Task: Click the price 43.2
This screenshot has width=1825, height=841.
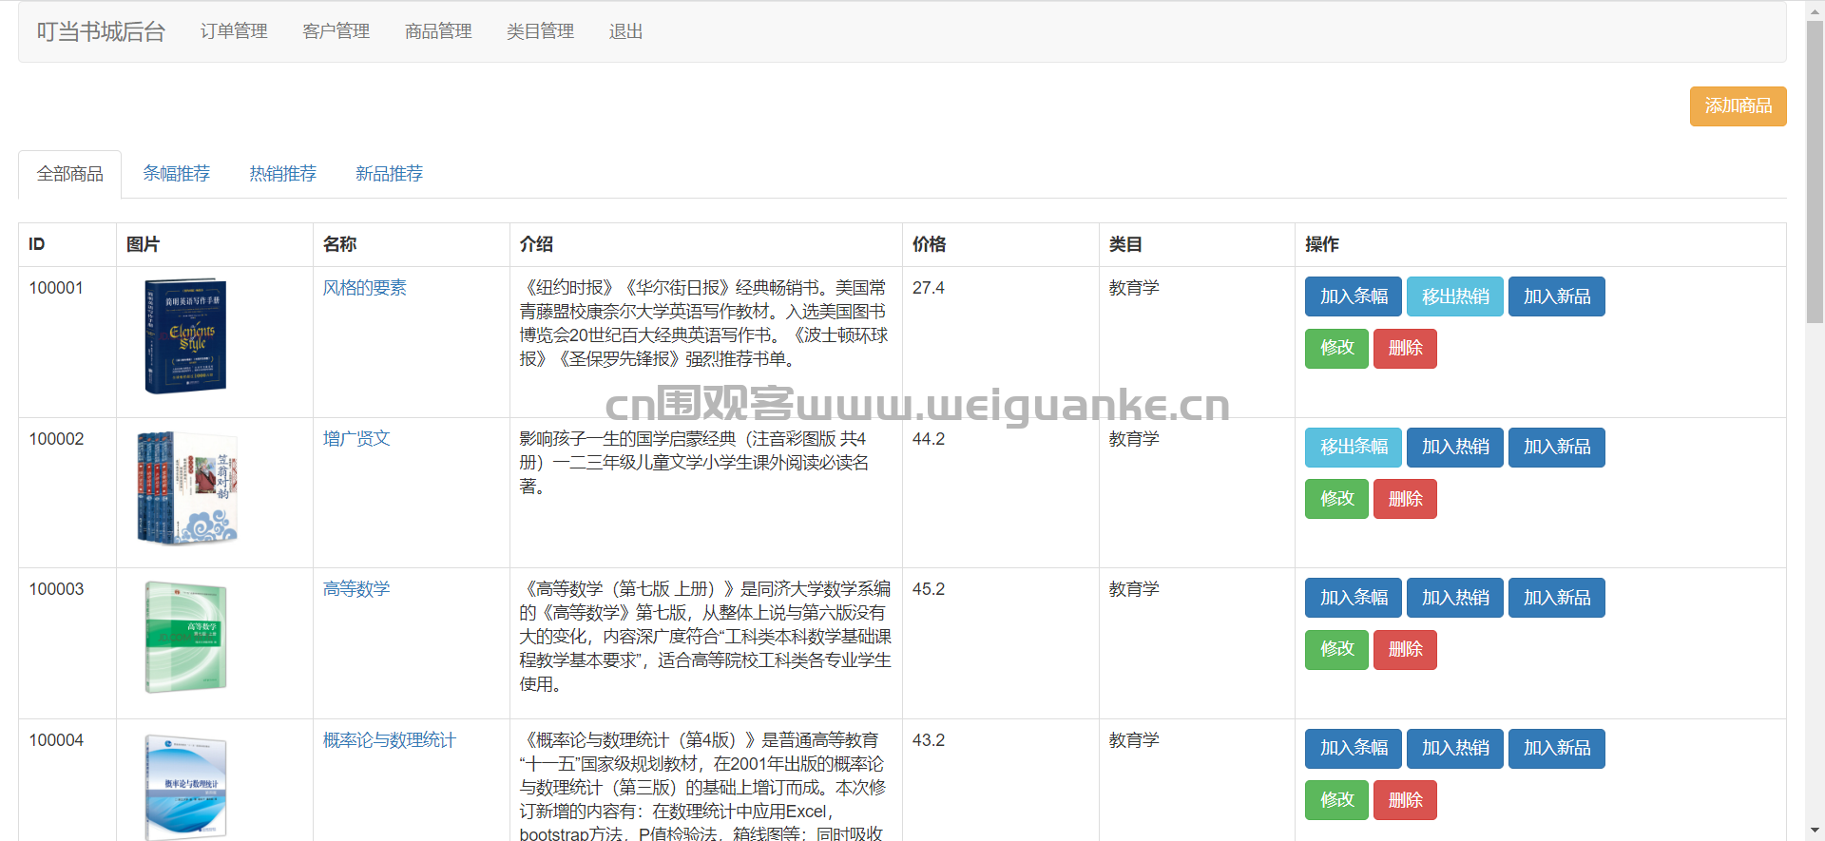Action: [929, 740]
